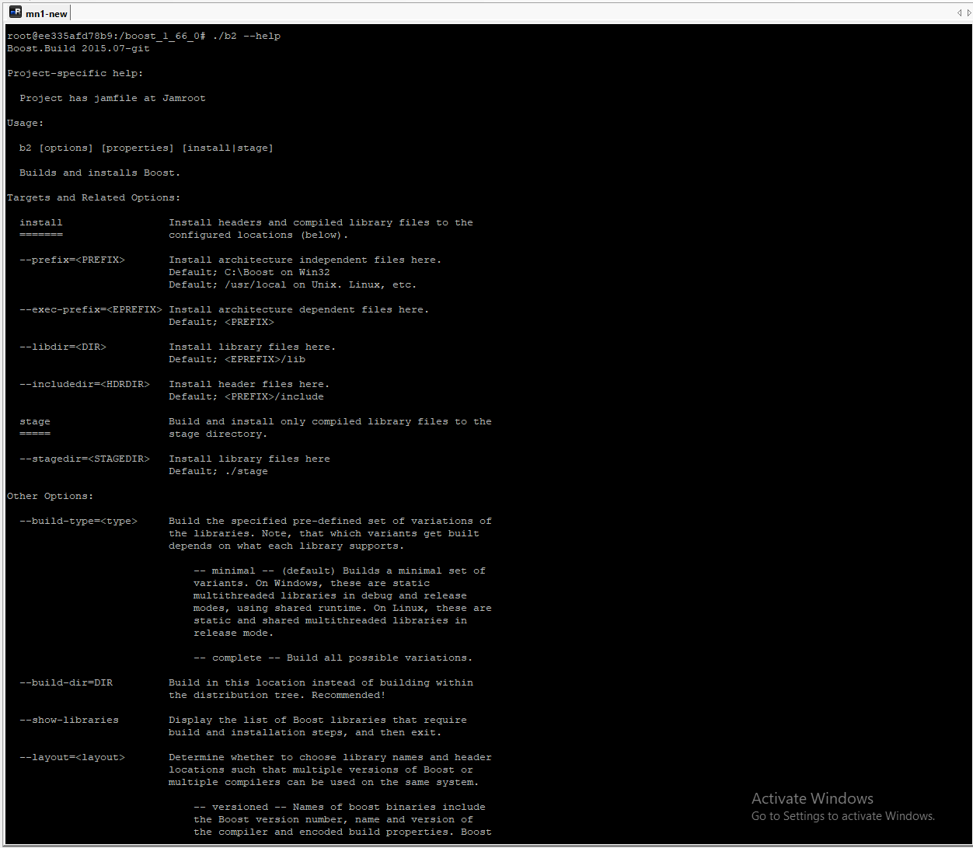Select the mn1-new session tab
Image resolution: width=973 pixels, height=848 pixels.
point(38,12)
